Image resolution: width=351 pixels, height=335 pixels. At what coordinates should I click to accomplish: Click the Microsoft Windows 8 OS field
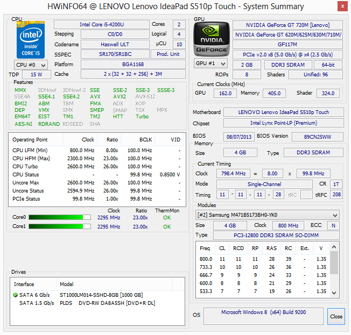tap(263, 316)
